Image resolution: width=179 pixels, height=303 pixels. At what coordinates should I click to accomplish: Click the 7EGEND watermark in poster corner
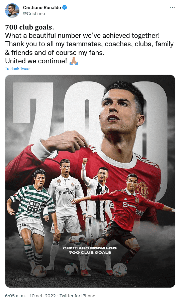click(22, 279)
